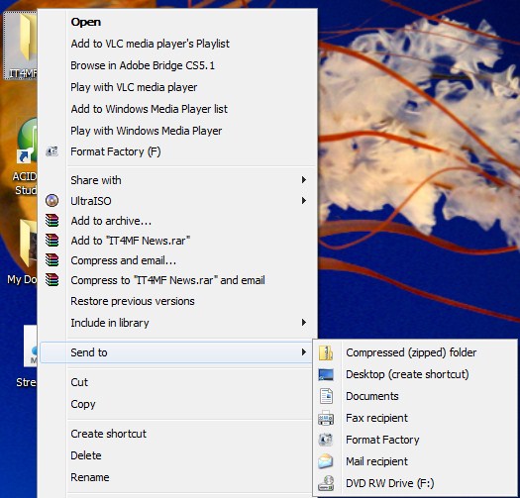Send to Compressed (zipped) folder

415,352
